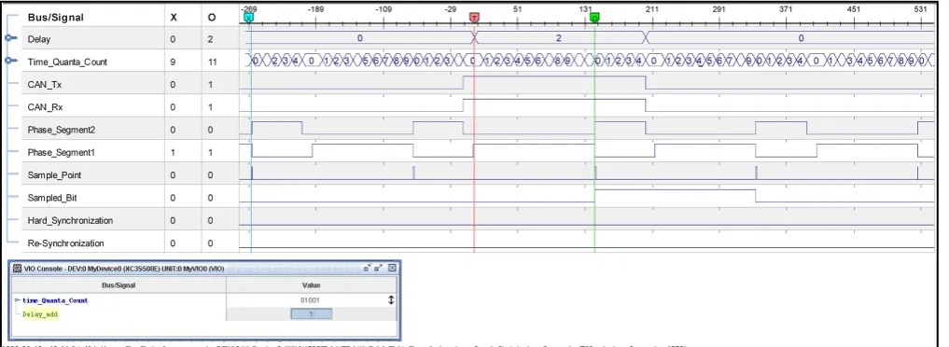Screen dimensions: 949x347
Task: Select the Delay signal name
Action: click(x=39, y=39)
